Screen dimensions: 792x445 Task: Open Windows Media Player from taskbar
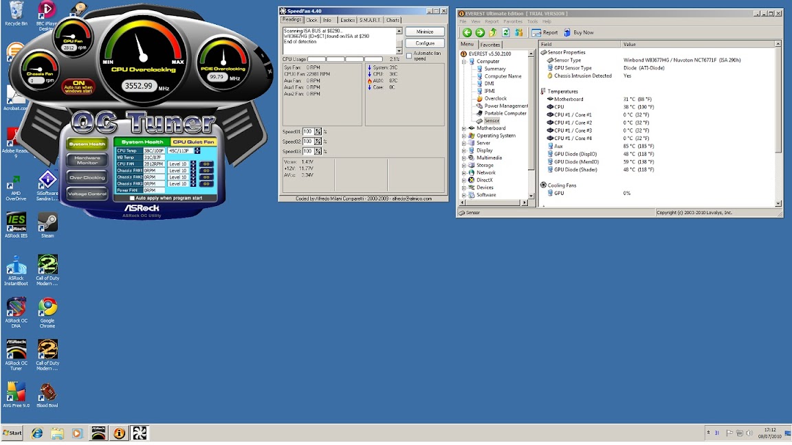(77, 433)
